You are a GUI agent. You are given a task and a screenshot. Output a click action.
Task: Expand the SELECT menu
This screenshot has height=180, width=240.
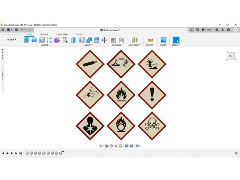(176, 45)
